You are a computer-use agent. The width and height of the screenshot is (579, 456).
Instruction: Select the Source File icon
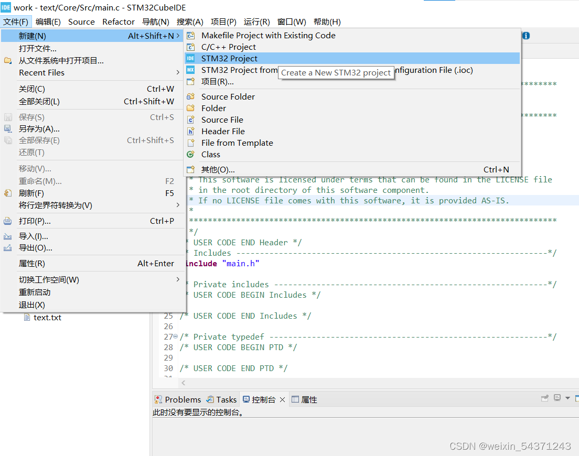[x=191, y=120]
